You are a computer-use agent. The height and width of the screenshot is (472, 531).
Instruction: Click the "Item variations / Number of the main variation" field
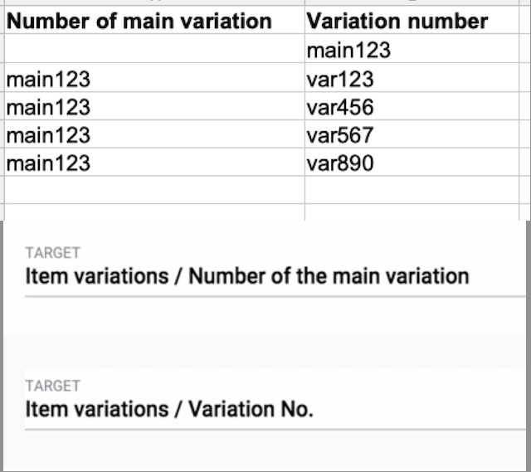click(x=247, y=276)
